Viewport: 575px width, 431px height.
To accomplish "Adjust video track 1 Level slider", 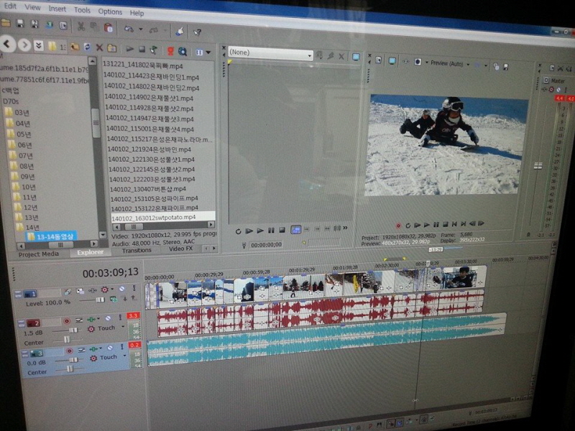I will coord(100,300).
